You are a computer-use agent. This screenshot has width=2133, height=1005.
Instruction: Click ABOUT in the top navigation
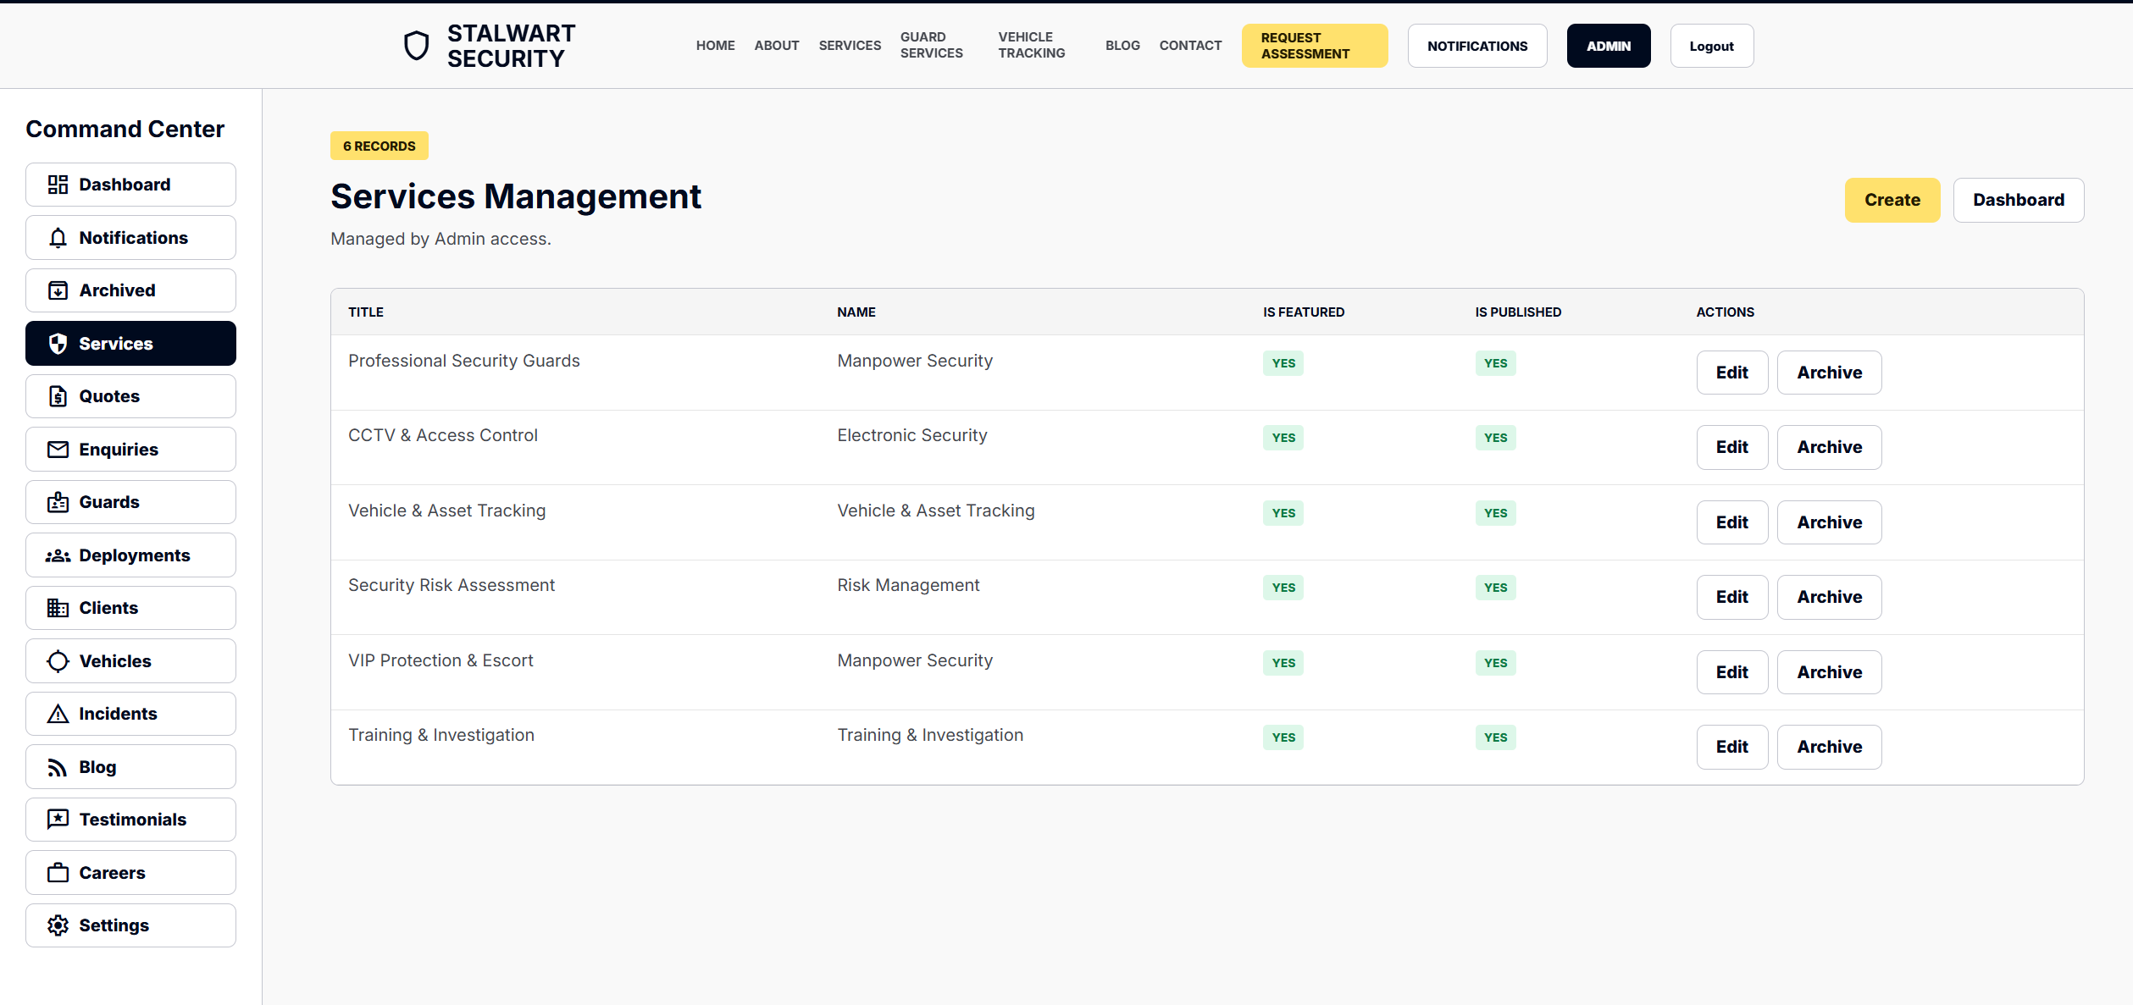777,46
